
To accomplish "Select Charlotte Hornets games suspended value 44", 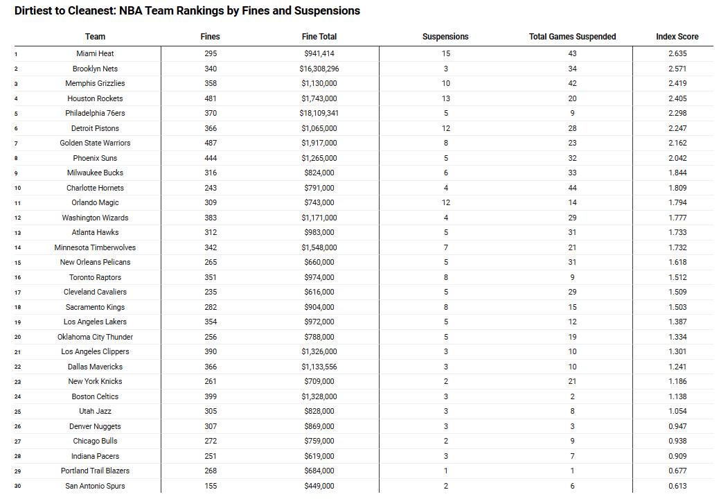I will 573,188.
